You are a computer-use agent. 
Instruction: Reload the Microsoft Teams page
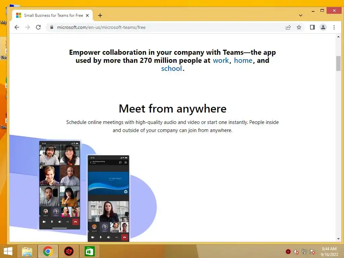(38, 27)
